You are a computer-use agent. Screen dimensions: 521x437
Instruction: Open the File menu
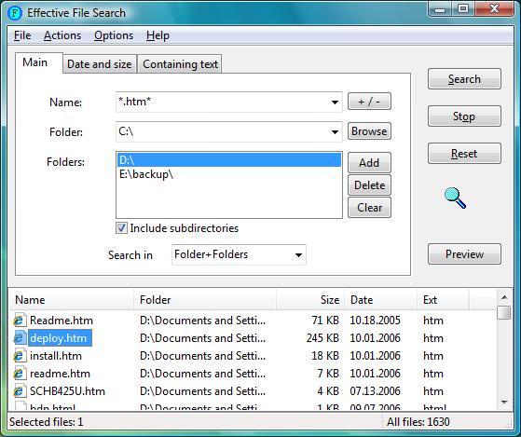22,35
